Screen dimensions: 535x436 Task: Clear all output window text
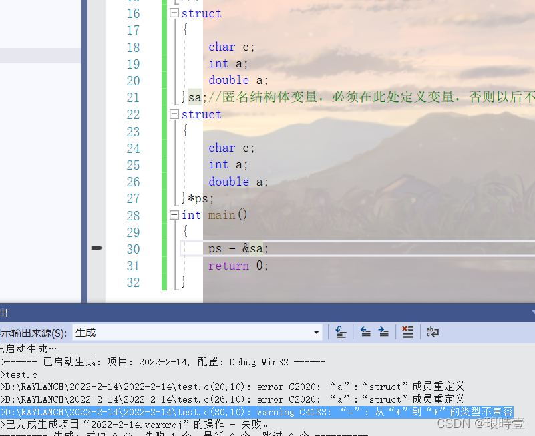click(x=407, y=332)
